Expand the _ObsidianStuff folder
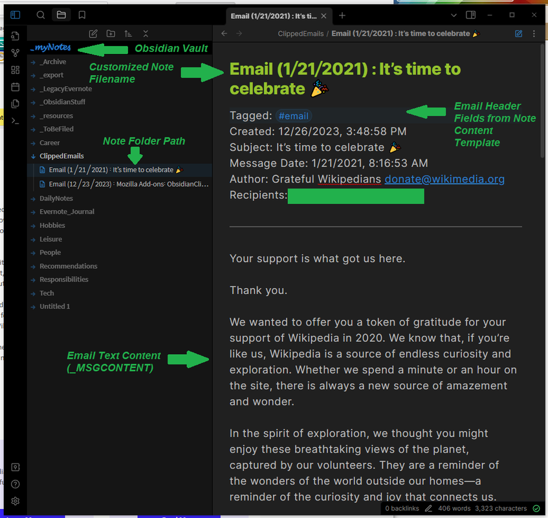The width and height of the screenshot is (548, 518). [x=62, y=102]
